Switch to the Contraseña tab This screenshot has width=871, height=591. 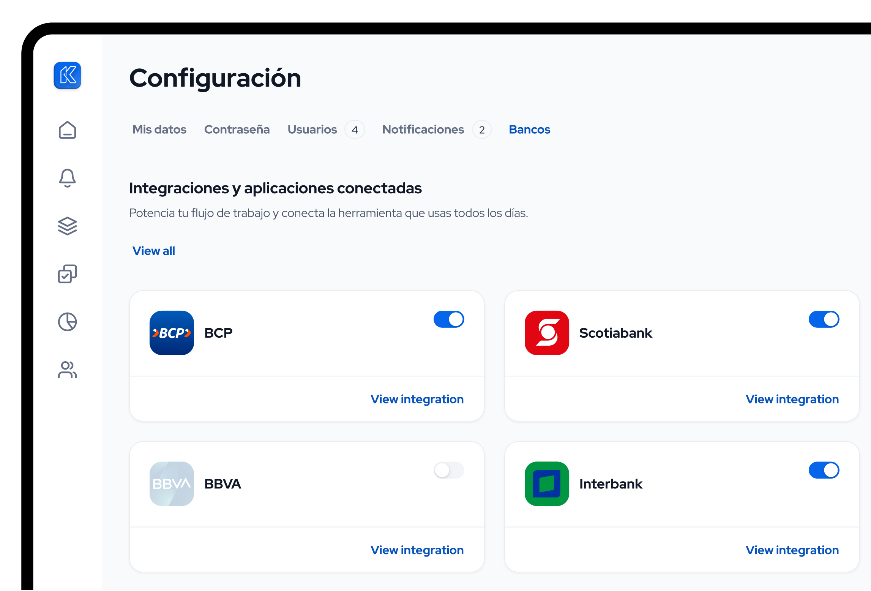[237, 130]
